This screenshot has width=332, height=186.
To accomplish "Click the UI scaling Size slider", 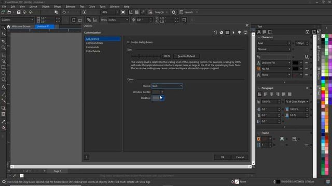I will [x=146, y=56].
